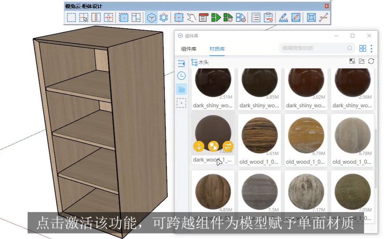Open the three-dot more options menu

point(371,48)
